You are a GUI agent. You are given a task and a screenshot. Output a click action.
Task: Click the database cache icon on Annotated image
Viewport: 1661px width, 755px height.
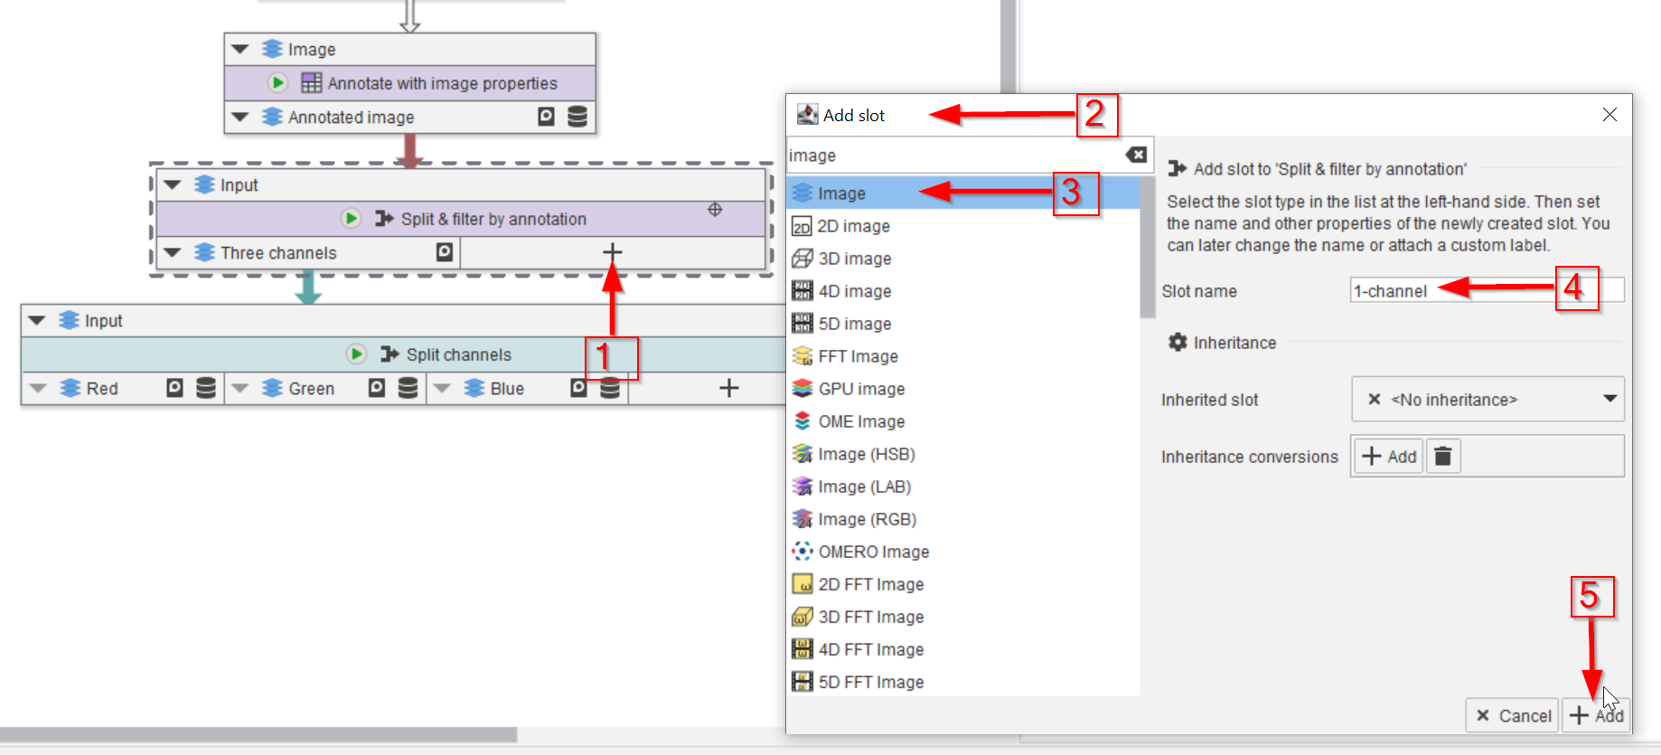[x=577, y=117]
